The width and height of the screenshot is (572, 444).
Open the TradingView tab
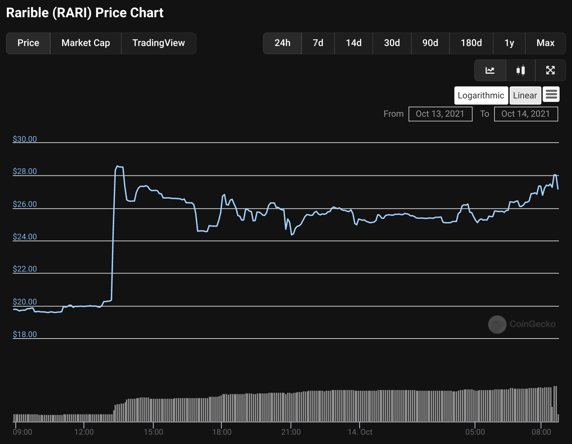tap(158, 43)
